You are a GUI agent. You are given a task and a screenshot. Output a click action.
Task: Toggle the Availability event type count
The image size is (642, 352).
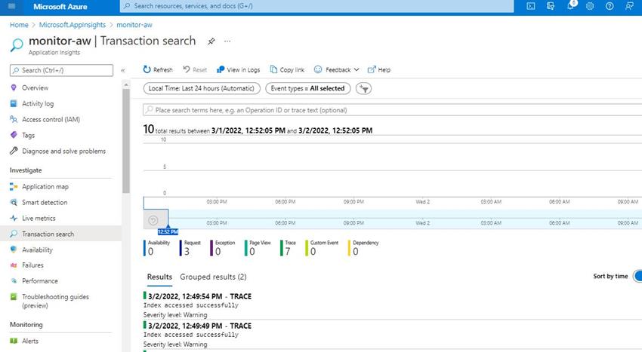tap(157, 248)
